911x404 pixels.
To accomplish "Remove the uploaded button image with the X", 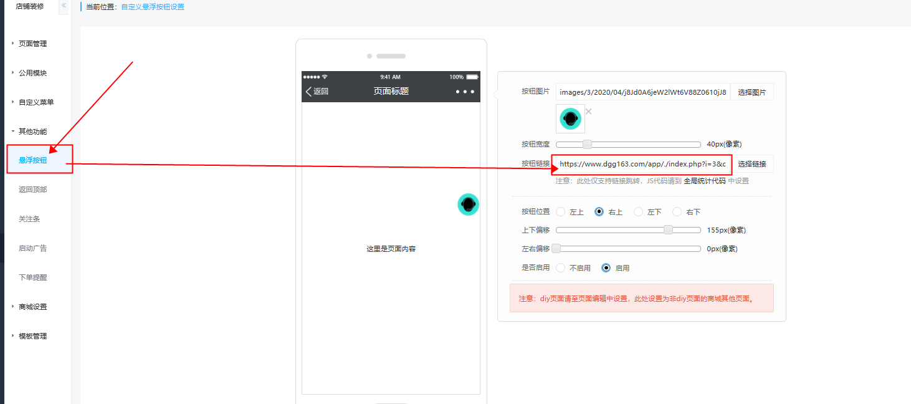I will [x=588, y=112].
